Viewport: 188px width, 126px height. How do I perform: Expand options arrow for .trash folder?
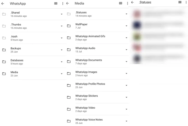click(x=62, y=38)
